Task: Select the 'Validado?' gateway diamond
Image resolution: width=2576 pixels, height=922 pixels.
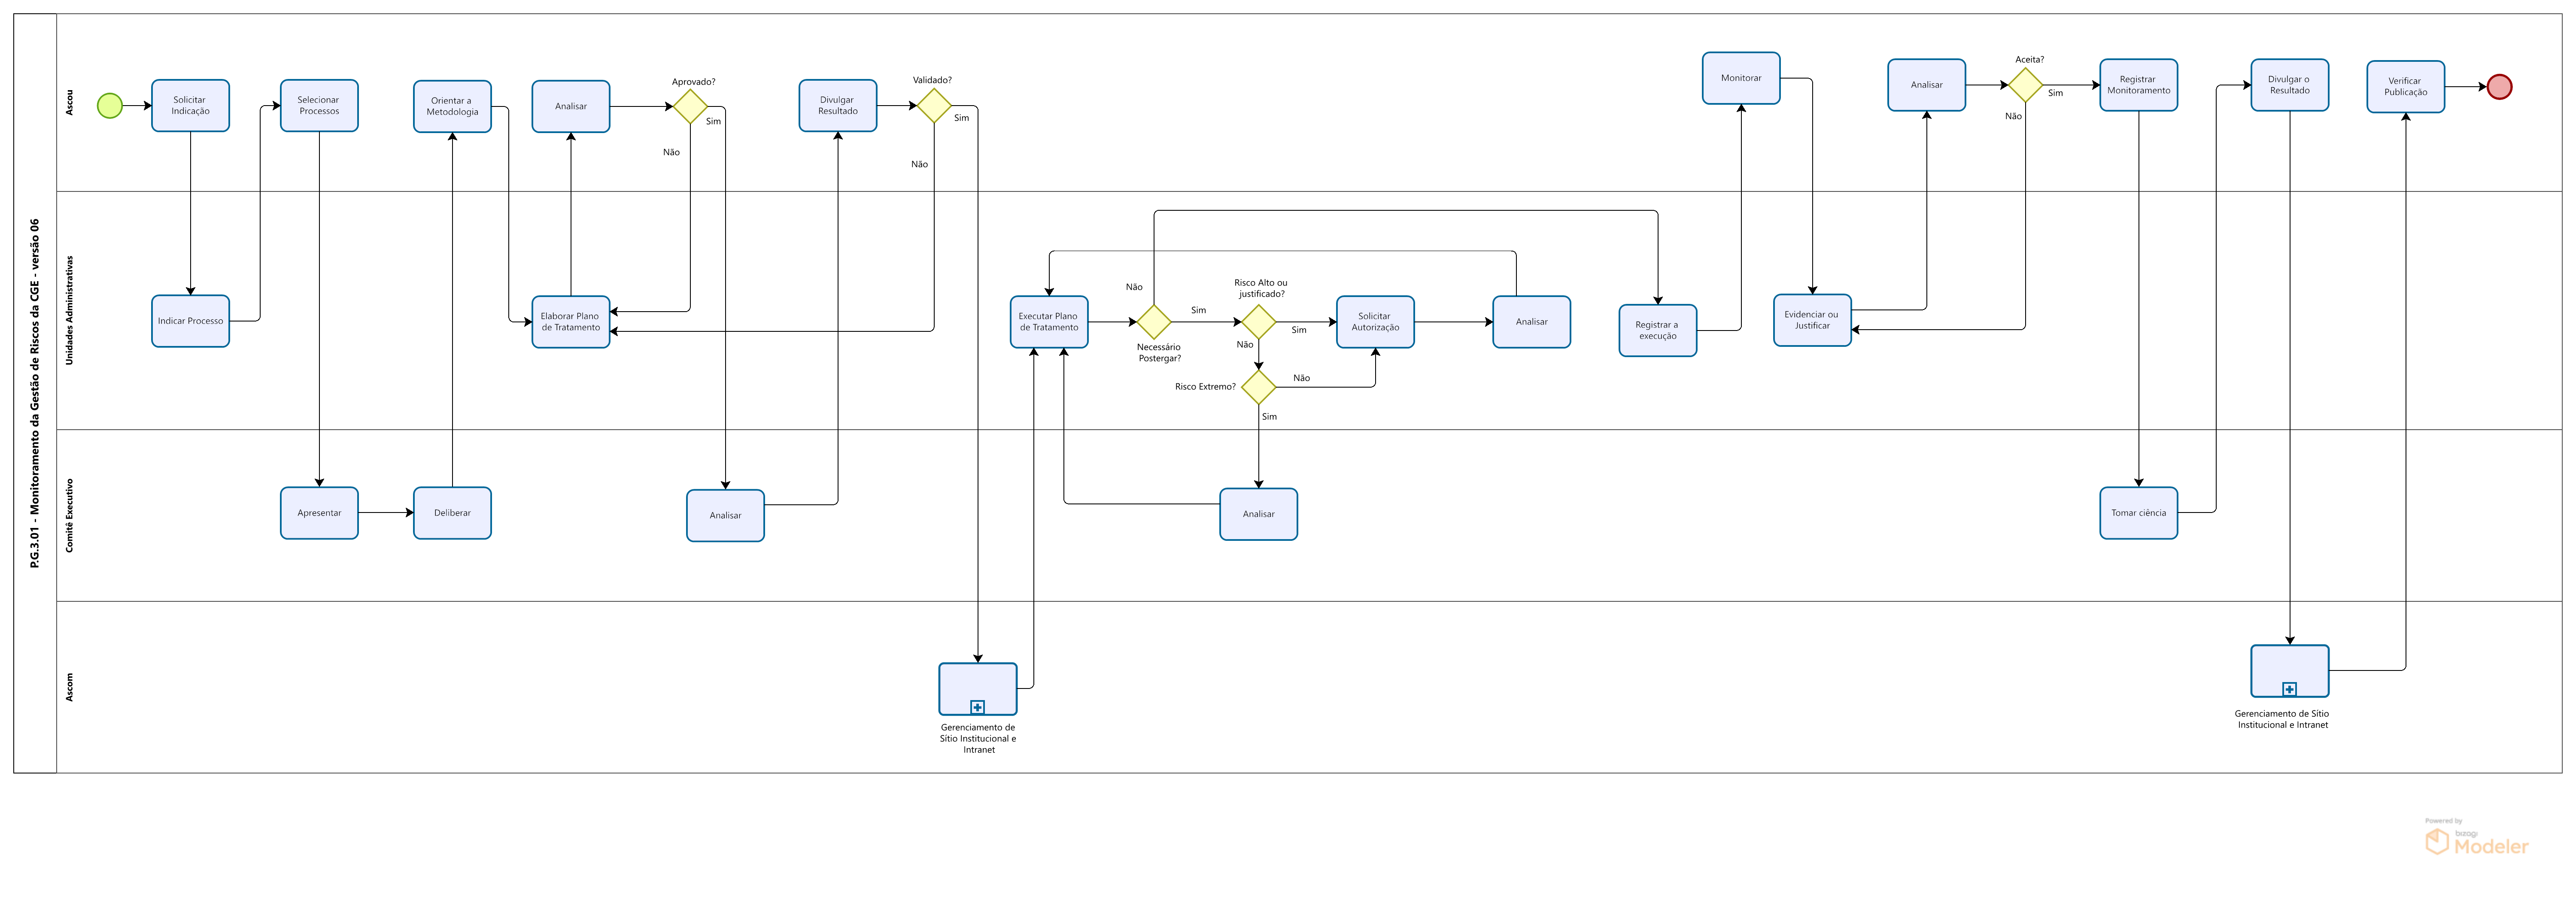Action: [934, 105]
